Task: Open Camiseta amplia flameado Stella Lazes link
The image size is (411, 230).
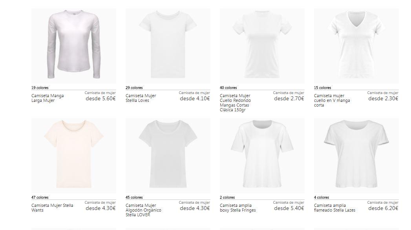Action: (x=335, y=208)
